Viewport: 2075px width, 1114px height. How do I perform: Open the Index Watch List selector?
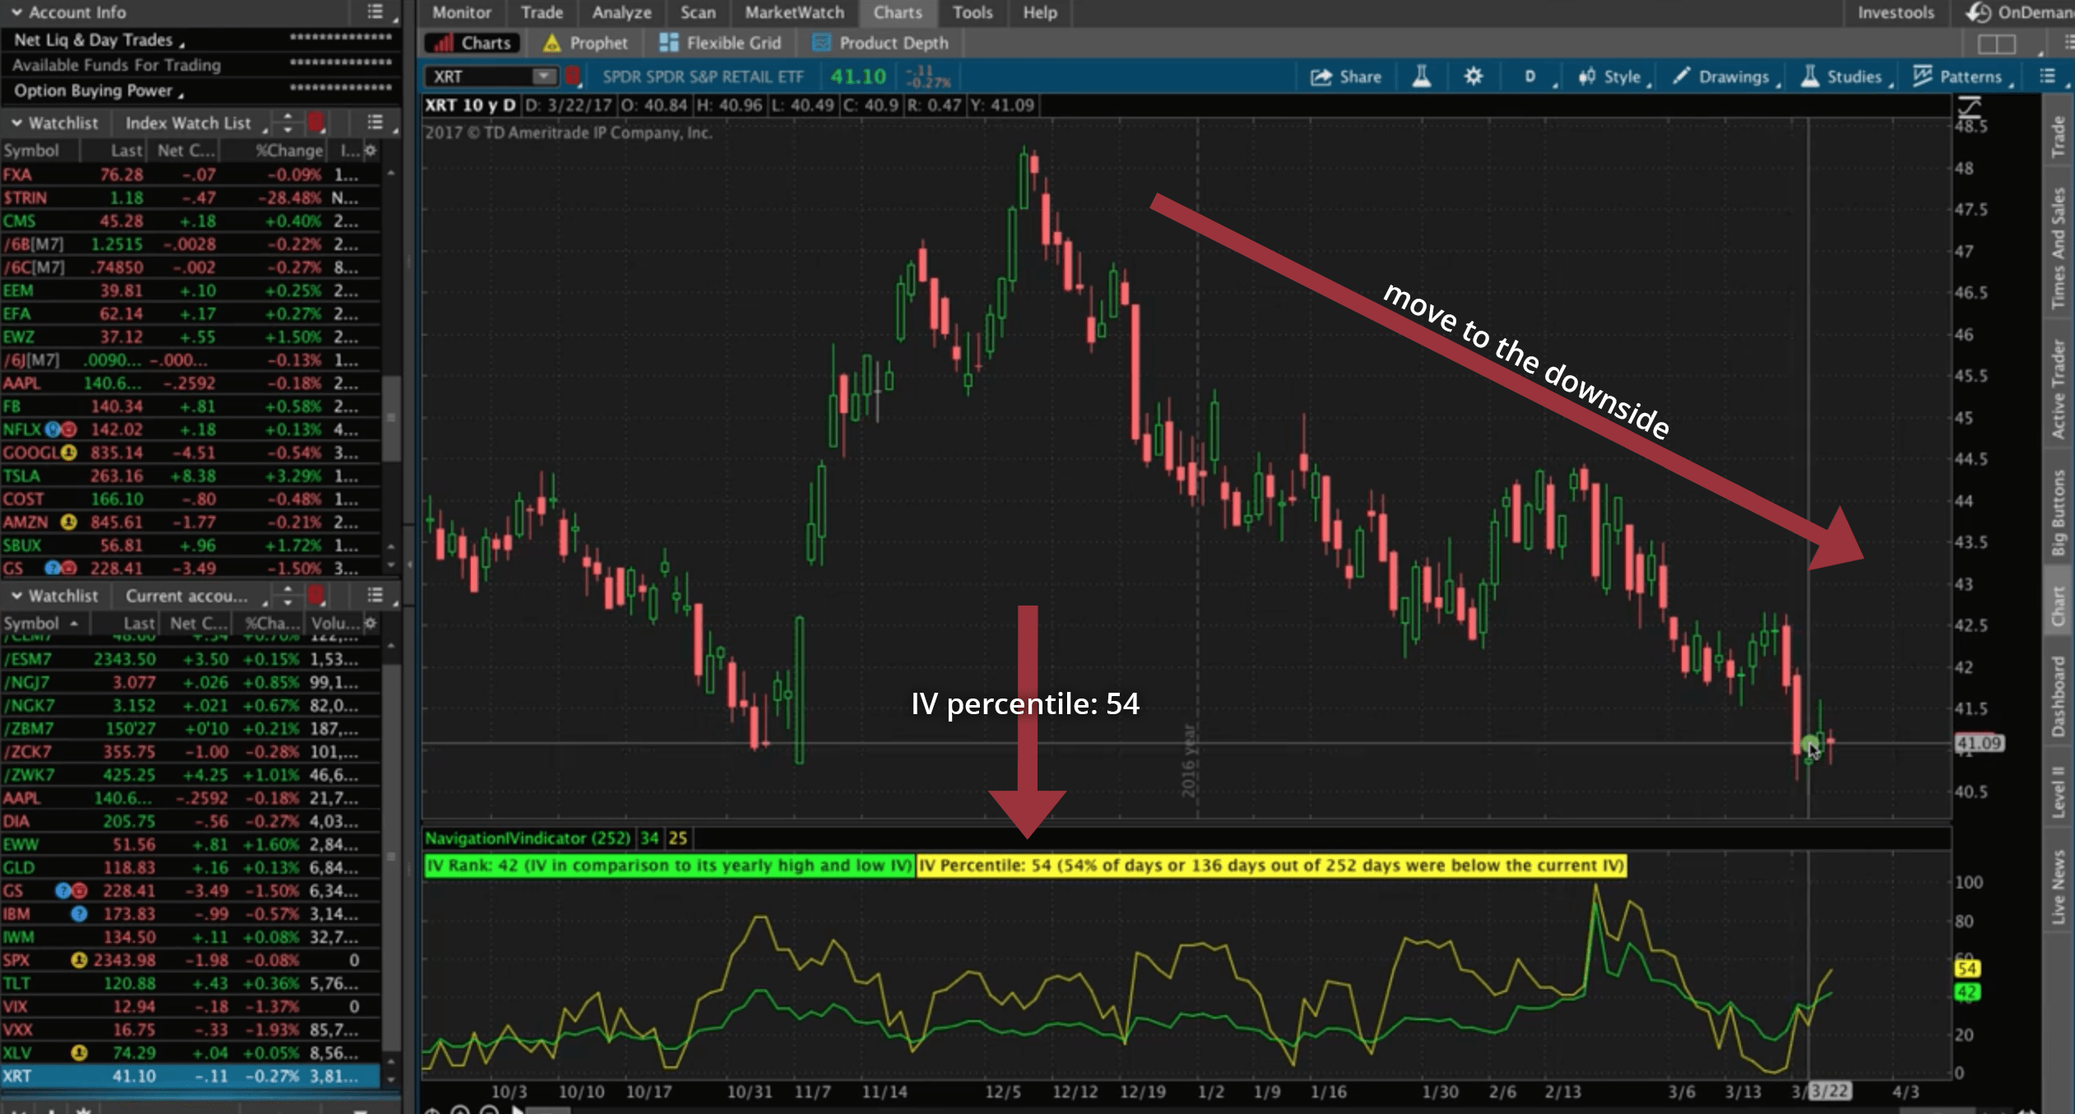pos(196,123)
